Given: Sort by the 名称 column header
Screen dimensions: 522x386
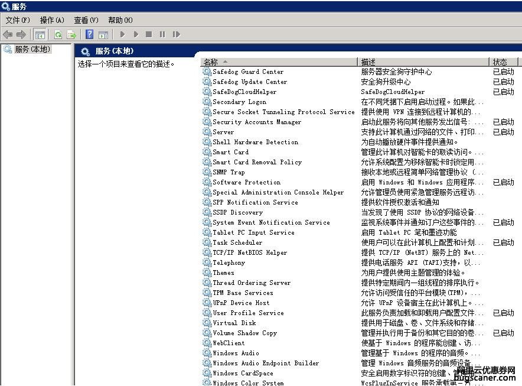Looking at the screenshot, I should (279, 62).
